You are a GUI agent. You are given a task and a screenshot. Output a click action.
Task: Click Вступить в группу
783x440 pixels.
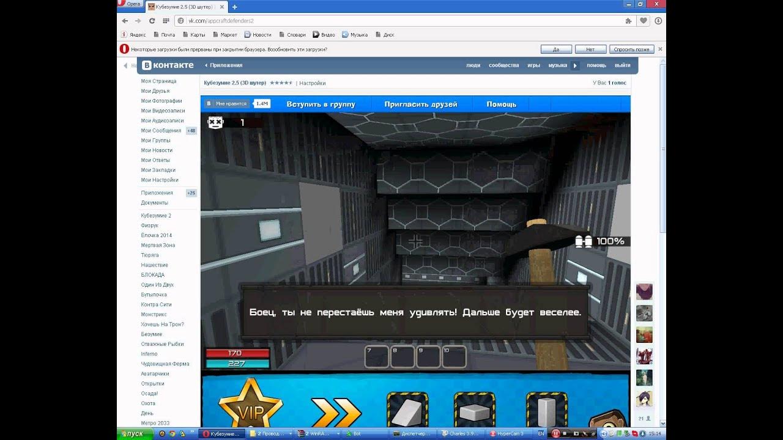(321, 104)
